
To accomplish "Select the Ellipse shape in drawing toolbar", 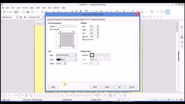I will (49, 95).
